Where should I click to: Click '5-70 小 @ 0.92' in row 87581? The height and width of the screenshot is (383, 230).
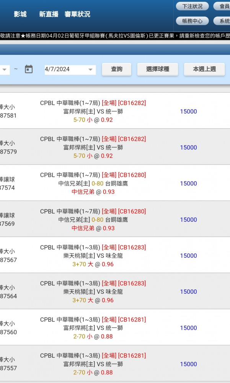click(93, 120)
